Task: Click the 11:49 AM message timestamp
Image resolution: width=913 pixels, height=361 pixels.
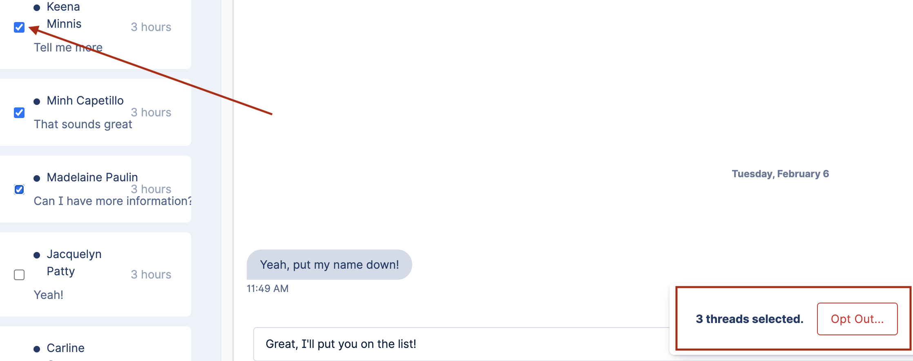Action: coord(268,289)
